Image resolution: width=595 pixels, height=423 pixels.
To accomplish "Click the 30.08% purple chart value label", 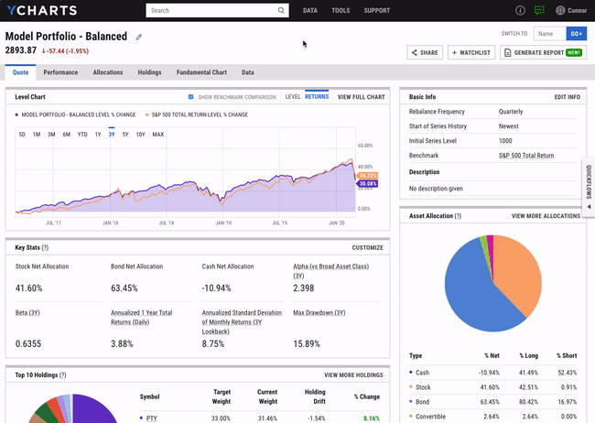I will (367, 184).
